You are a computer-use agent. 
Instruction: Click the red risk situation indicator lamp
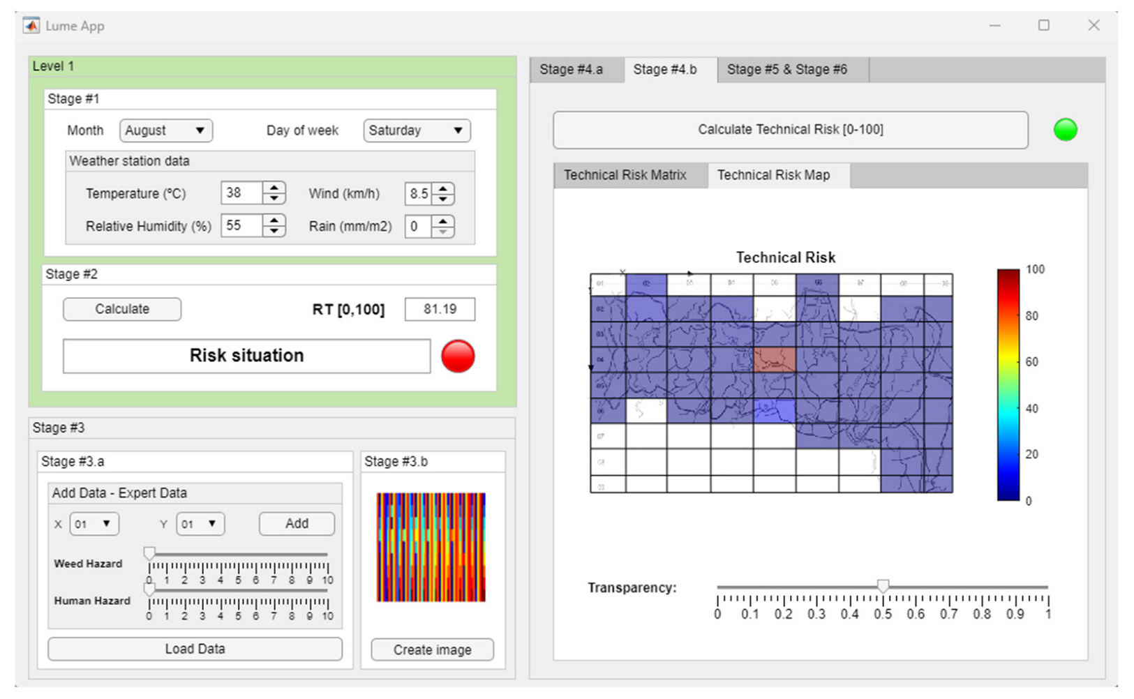[458, 356]
